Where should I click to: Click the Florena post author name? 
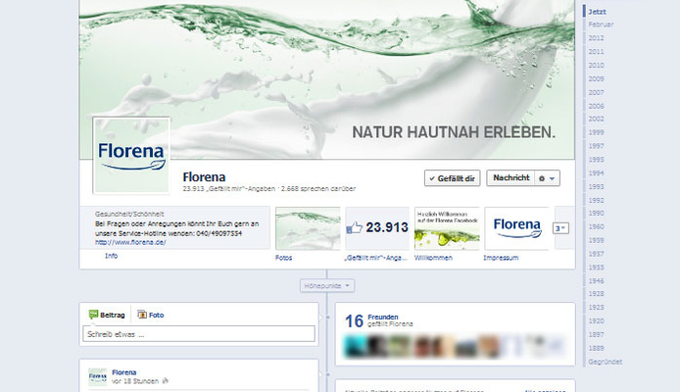pos(124,372)
